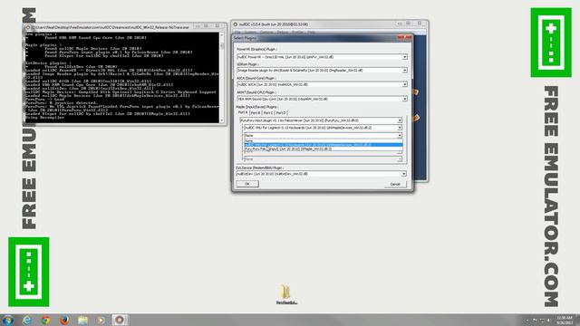Click console window scrollbar down arrow

click(221, 120)
